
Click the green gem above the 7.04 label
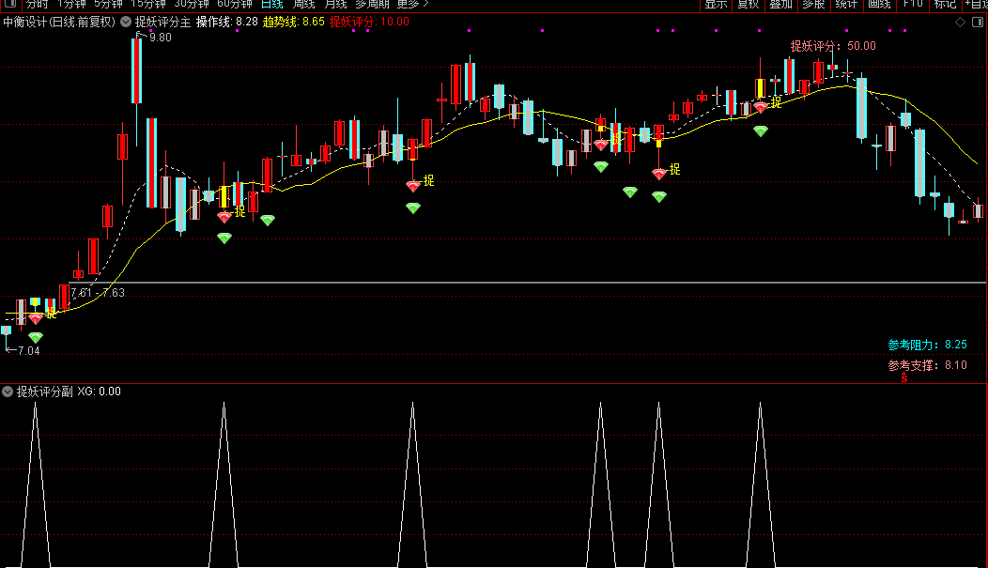point(36,338)
